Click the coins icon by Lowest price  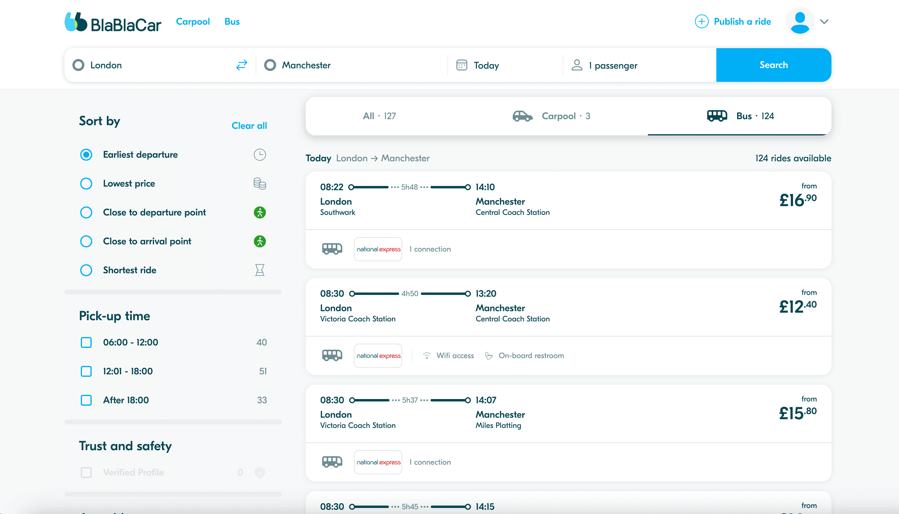click(x=260, y=184)
